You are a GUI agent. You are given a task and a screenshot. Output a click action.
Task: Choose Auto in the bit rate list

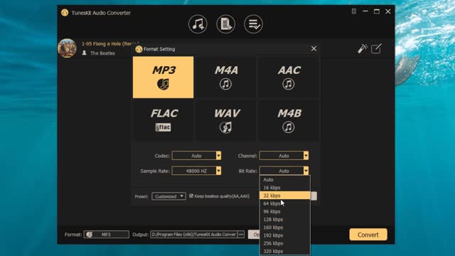pos(284,180)
